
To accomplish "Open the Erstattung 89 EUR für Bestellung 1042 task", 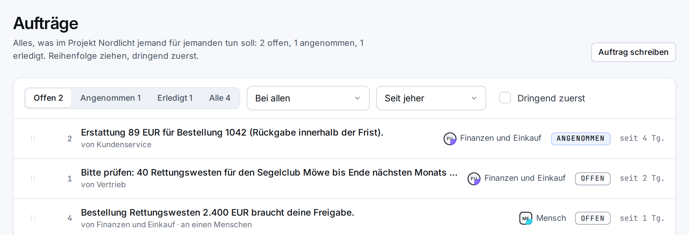I will pyautogui.click(x=232, y=133).
